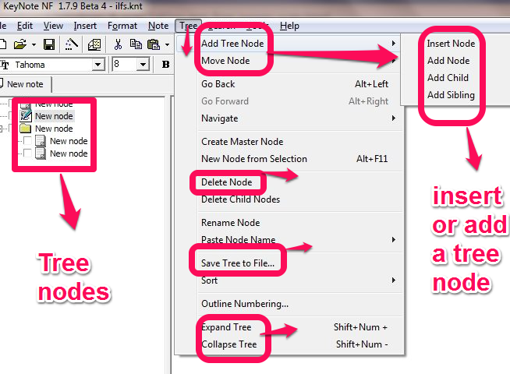
Task: Choose Rename Node entry
Action: [x=289, y=223]
